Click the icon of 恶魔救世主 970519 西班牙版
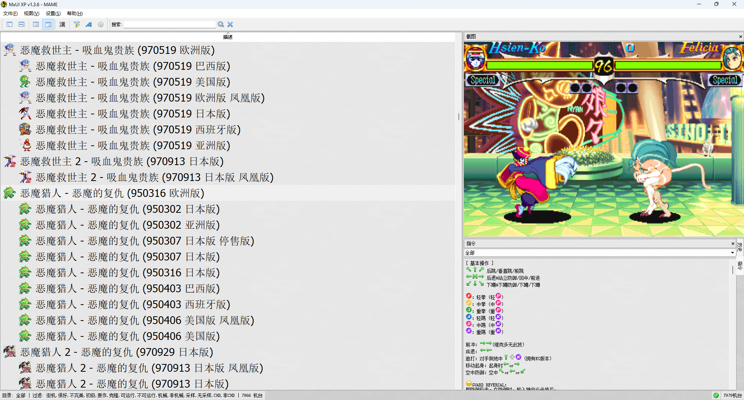The height and width of the screenshot is (400, 744). point(25,129)
